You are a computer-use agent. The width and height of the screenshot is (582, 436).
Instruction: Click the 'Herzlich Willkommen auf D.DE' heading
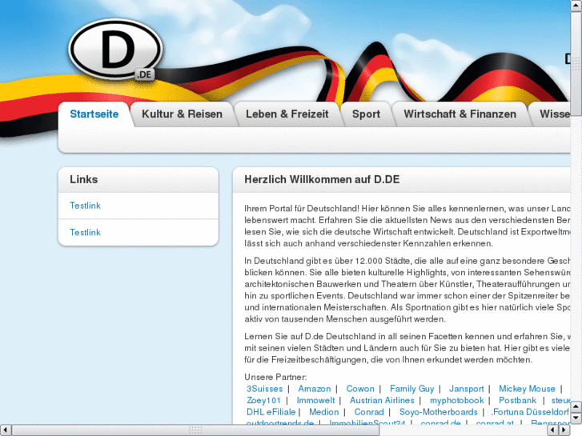tap(322, 179)
